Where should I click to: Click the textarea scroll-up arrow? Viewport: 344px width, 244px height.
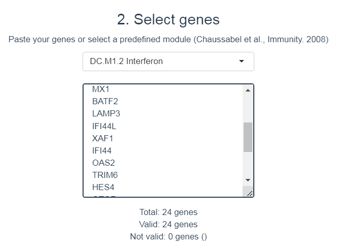tap(248, 90)
